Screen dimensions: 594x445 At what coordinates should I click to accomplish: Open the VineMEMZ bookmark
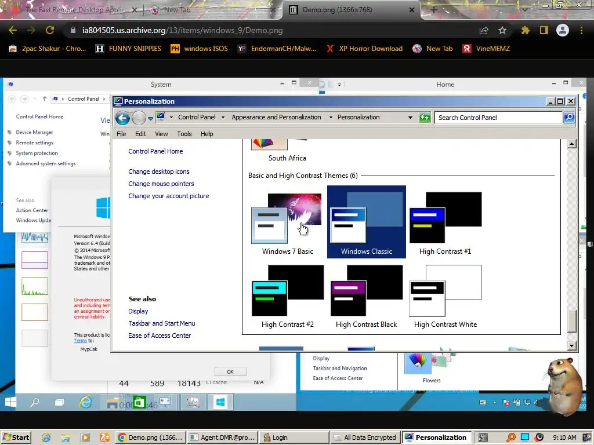pos(487,49)
